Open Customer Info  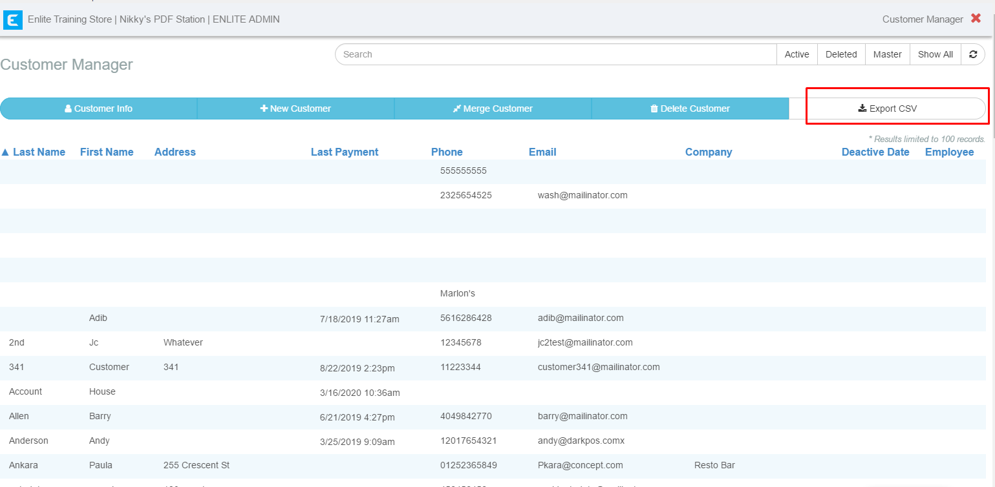98,109
